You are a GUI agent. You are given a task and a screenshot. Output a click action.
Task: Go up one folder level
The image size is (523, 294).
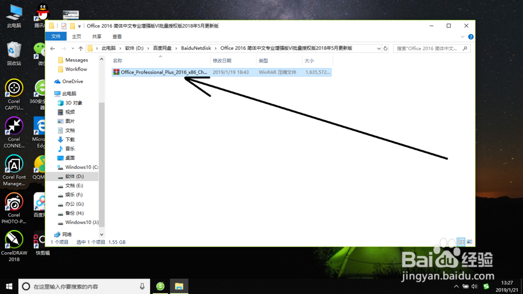click(81, 48)
